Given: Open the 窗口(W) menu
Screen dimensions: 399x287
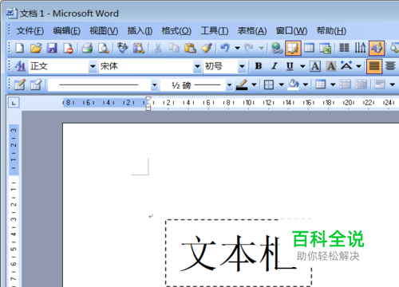Looking at the screenshot, I should click(291, 31).
